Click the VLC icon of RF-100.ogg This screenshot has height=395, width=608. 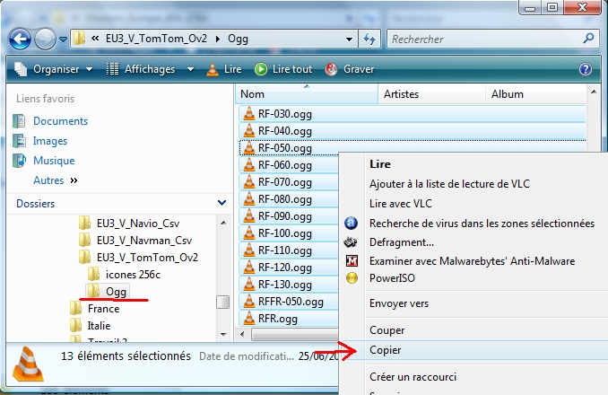click(249, 233)
